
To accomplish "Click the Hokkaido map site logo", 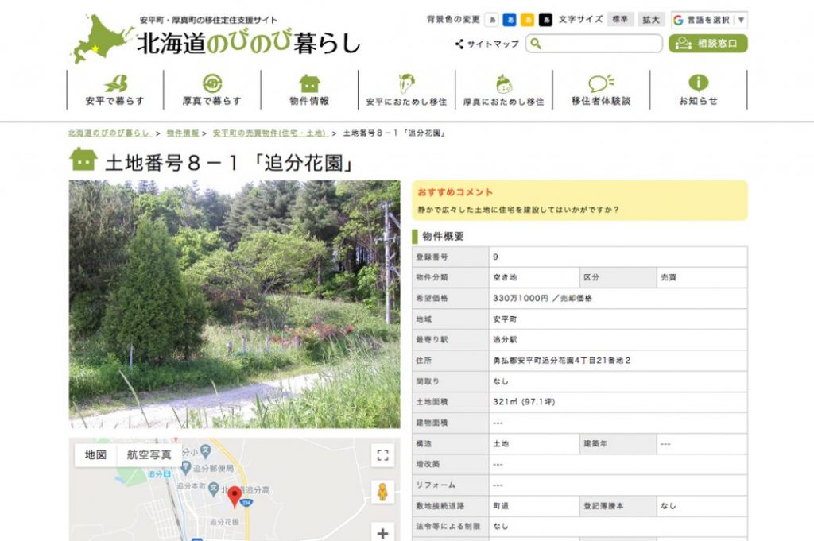I will [x=101, y=37].
